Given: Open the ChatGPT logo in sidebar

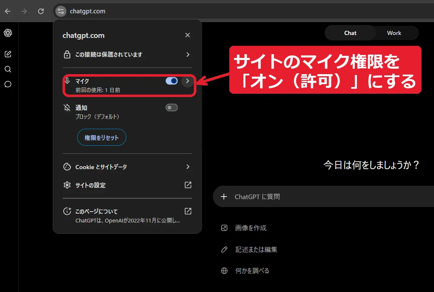Looking at the screenshot, I should pyautogui.click(x=8, y=33).
